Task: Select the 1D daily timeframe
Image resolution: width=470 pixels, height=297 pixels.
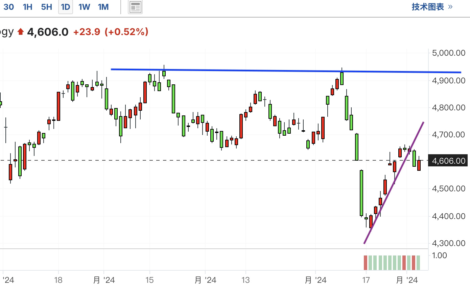Action: (x=66, y=7)
